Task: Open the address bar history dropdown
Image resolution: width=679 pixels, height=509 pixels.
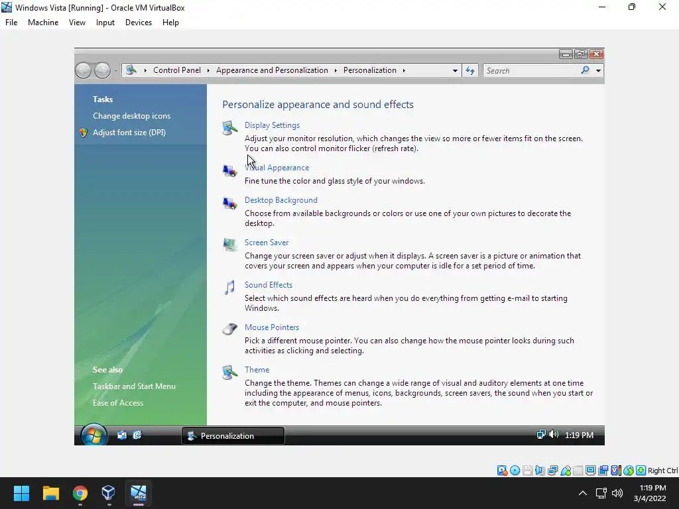Action: pos(455,70)
